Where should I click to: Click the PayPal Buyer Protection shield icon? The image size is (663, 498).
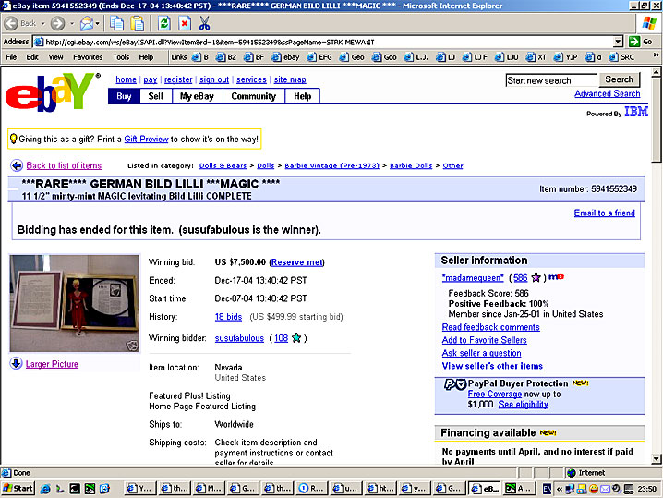[454, 384]
